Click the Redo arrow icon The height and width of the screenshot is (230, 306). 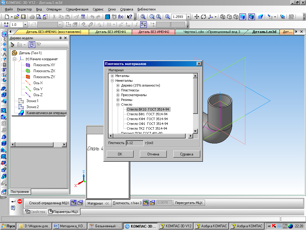99,17
